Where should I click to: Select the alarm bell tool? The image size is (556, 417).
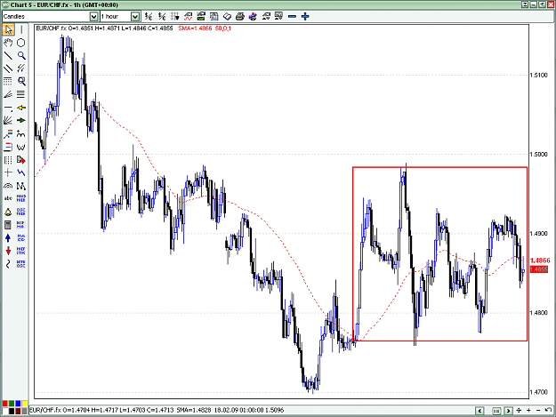click(8, 212)
